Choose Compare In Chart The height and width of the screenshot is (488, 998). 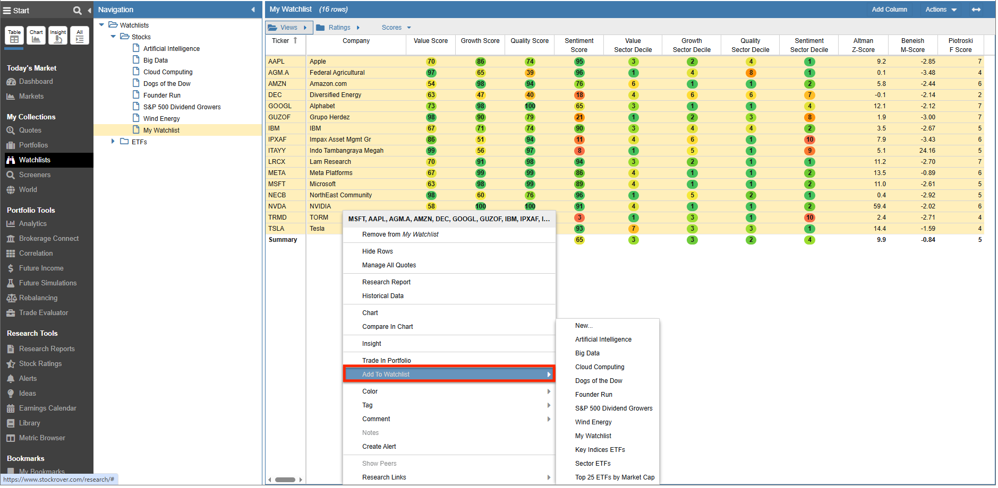[x=449, y=327]
